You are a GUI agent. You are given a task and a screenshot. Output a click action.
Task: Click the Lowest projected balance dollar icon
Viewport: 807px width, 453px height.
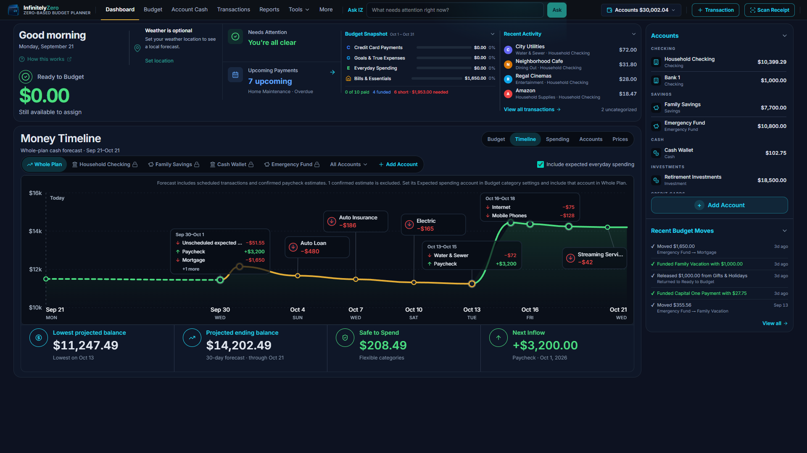point(39,338)
